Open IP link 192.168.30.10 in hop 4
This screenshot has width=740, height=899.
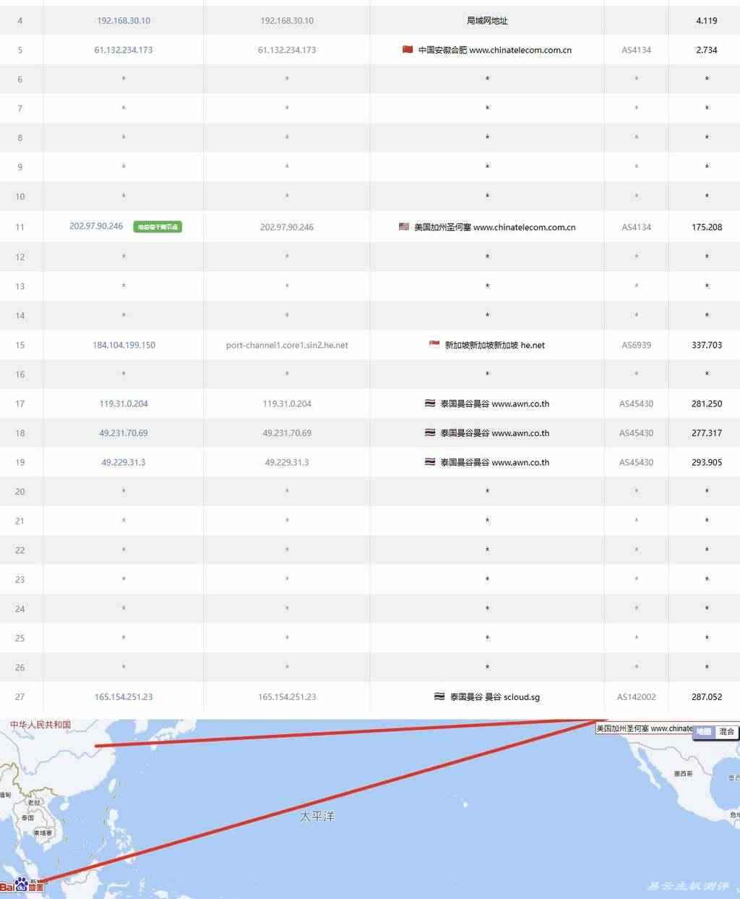pyautogui.click(x=124, y=21)
